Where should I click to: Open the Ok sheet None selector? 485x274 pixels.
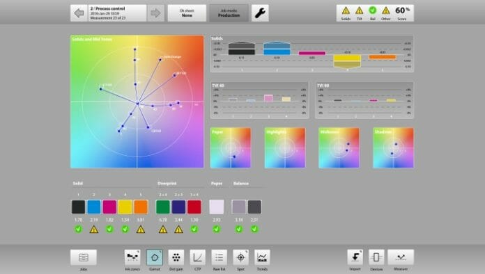[x=187, y=13]
